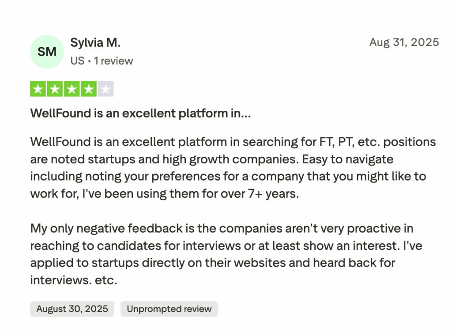Click the second green rating star
Screen dimensions: 452x336
(55, 89)
